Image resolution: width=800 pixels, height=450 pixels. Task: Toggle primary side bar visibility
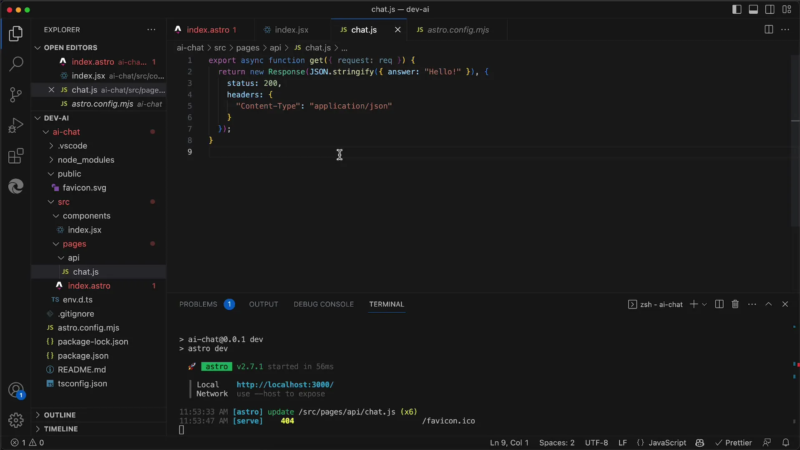click(x=737, y=9)
